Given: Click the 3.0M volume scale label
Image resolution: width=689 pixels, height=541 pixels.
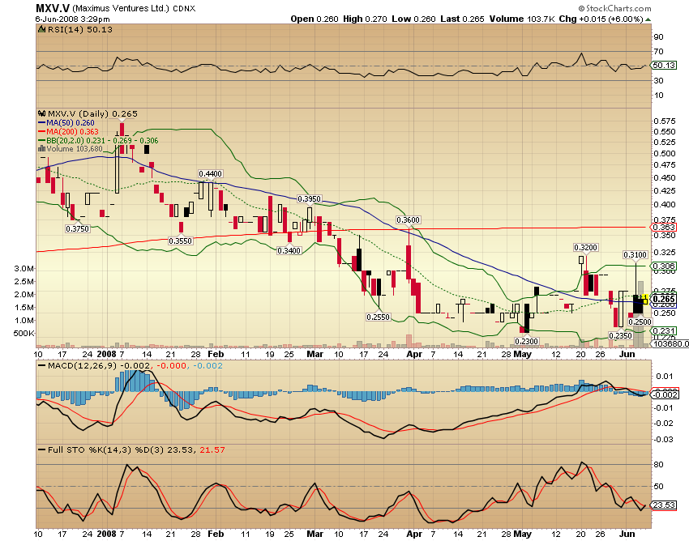Looking at the screenshot, I should point(24,269).
